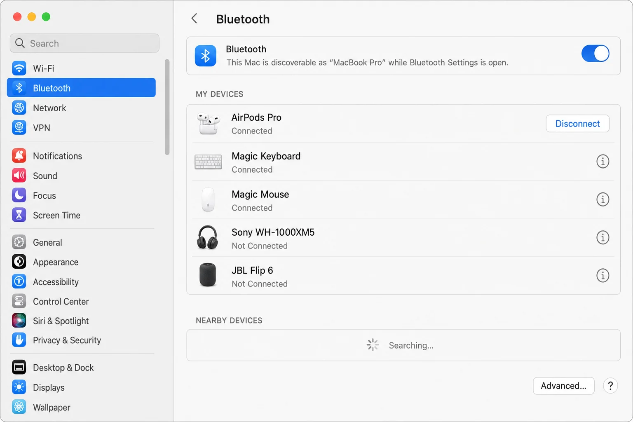Open Focus label in sidebar
633x422 pixels.
pyautogui.click(x=44, y=196)
